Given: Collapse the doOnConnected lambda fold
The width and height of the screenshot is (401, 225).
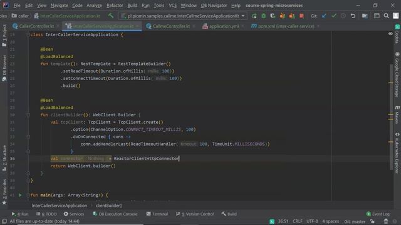Looking at the screenshot, I should [28, 137].
